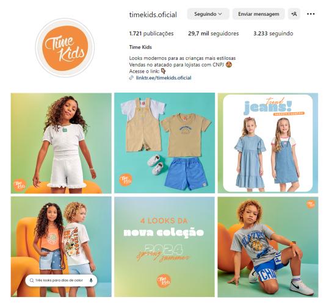Click the microphone icon in search bar graphic
The height and width of the screenshot is (305, 329).
[91, 280]
